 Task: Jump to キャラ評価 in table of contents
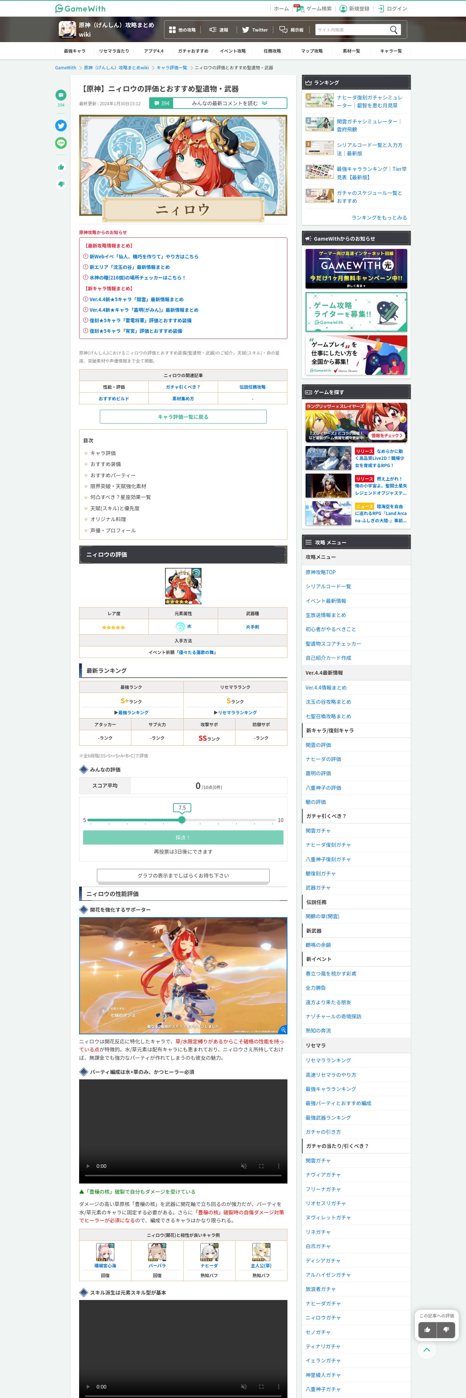(x=103, y=453)
